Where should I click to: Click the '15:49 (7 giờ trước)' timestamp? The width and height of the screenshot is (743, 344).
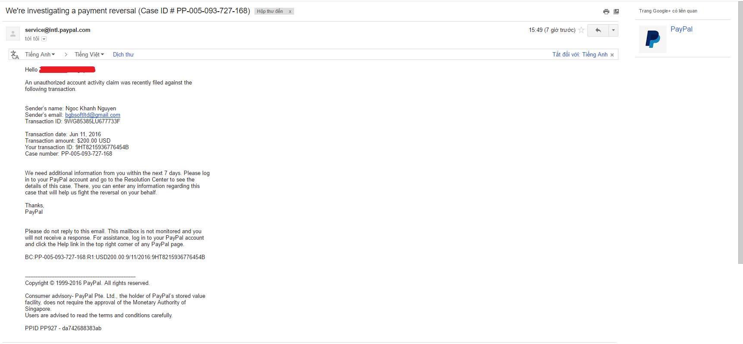pos(552,30)
